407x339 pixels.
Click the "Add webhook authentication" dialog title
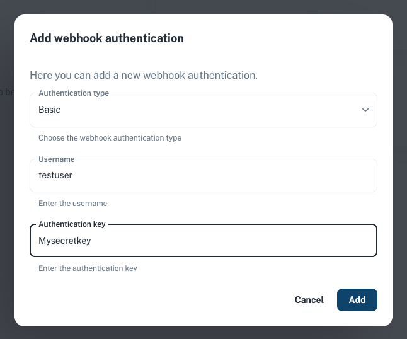click(x=107, y=38)
